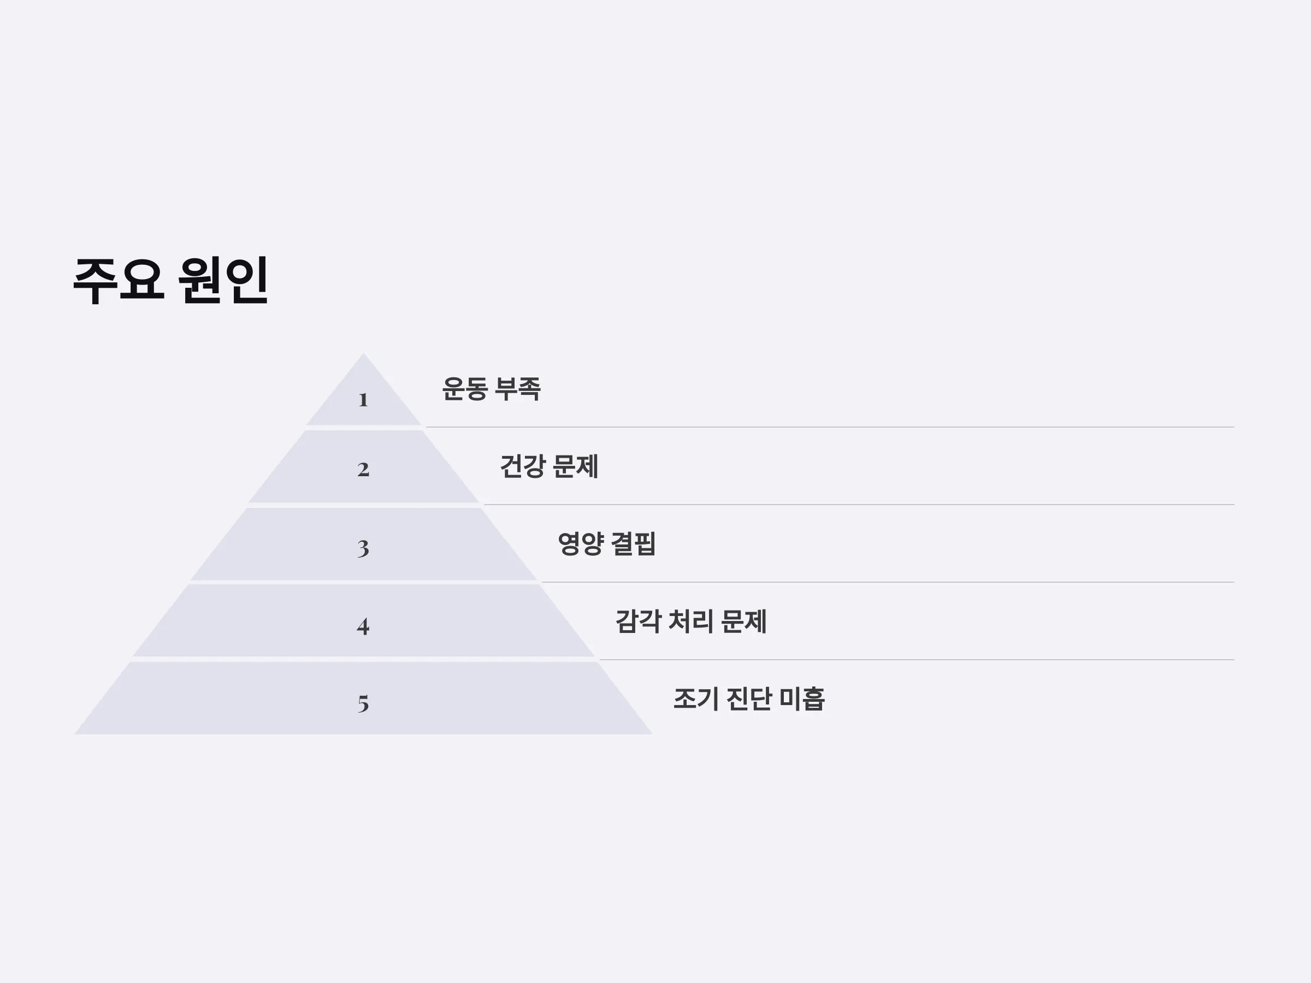Select the 조기 진단 미흡 label

(x=749, y=699)
